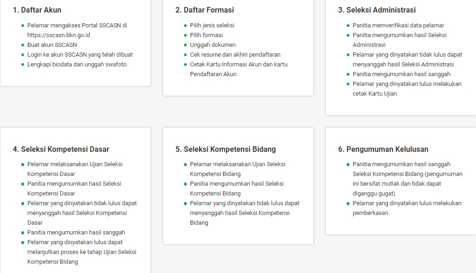
Task: Click the '6. Pengumuman Kelulusan' heading
Action: [x=383, y=149]
